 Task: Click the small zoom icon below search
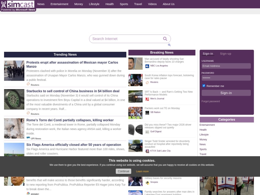[x=169, y=45]
